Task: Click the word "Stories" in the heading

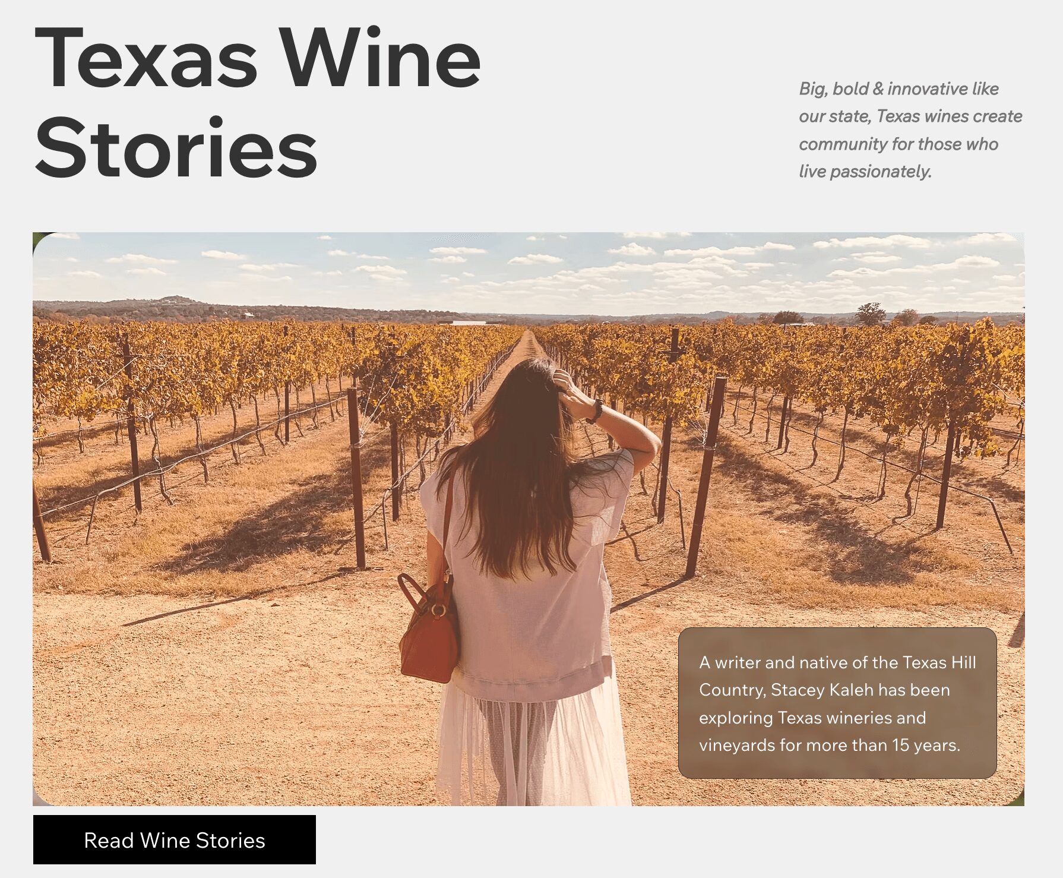Action: 176,147
